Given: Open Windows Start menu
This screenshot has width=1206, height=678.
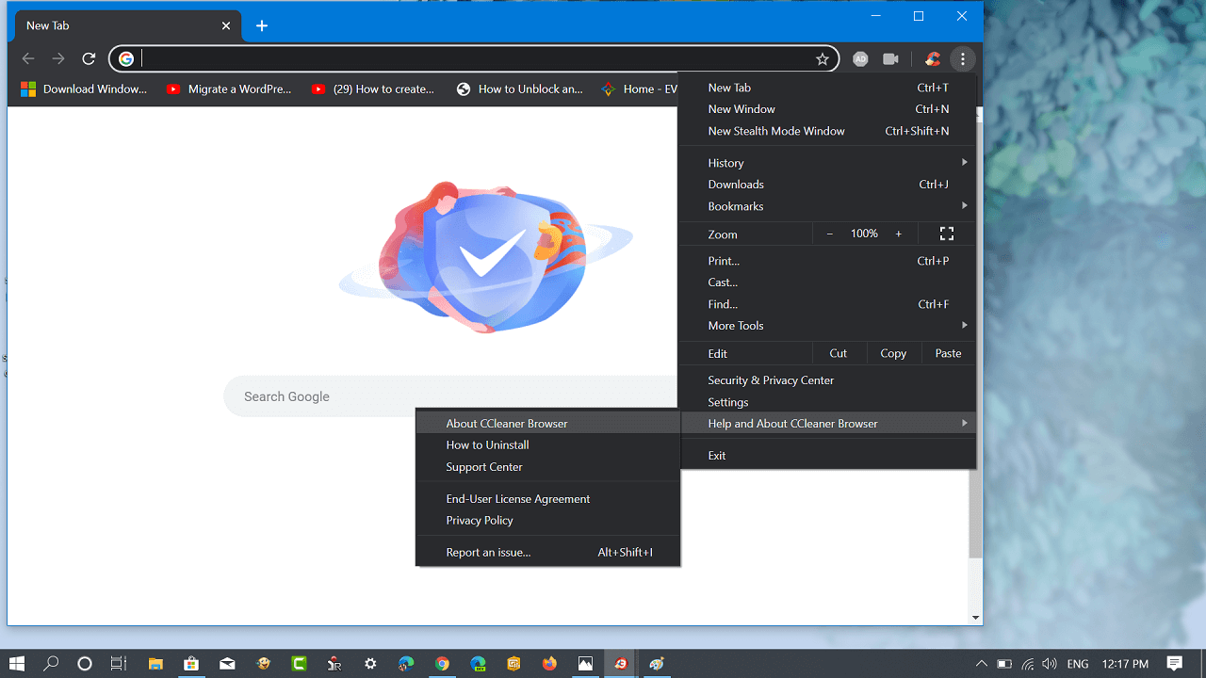Looking at the screenshot, I should (x=16, y=664).
